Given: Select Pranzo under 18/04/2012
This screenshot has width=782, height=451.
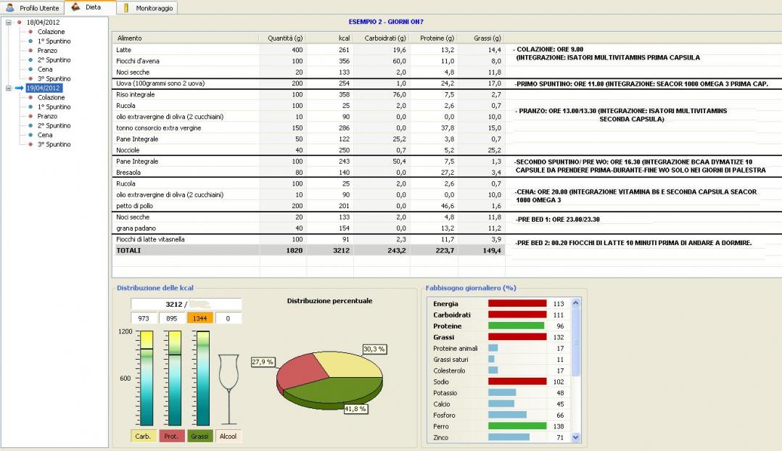Looking at the screenshot, I should (47, 51).
